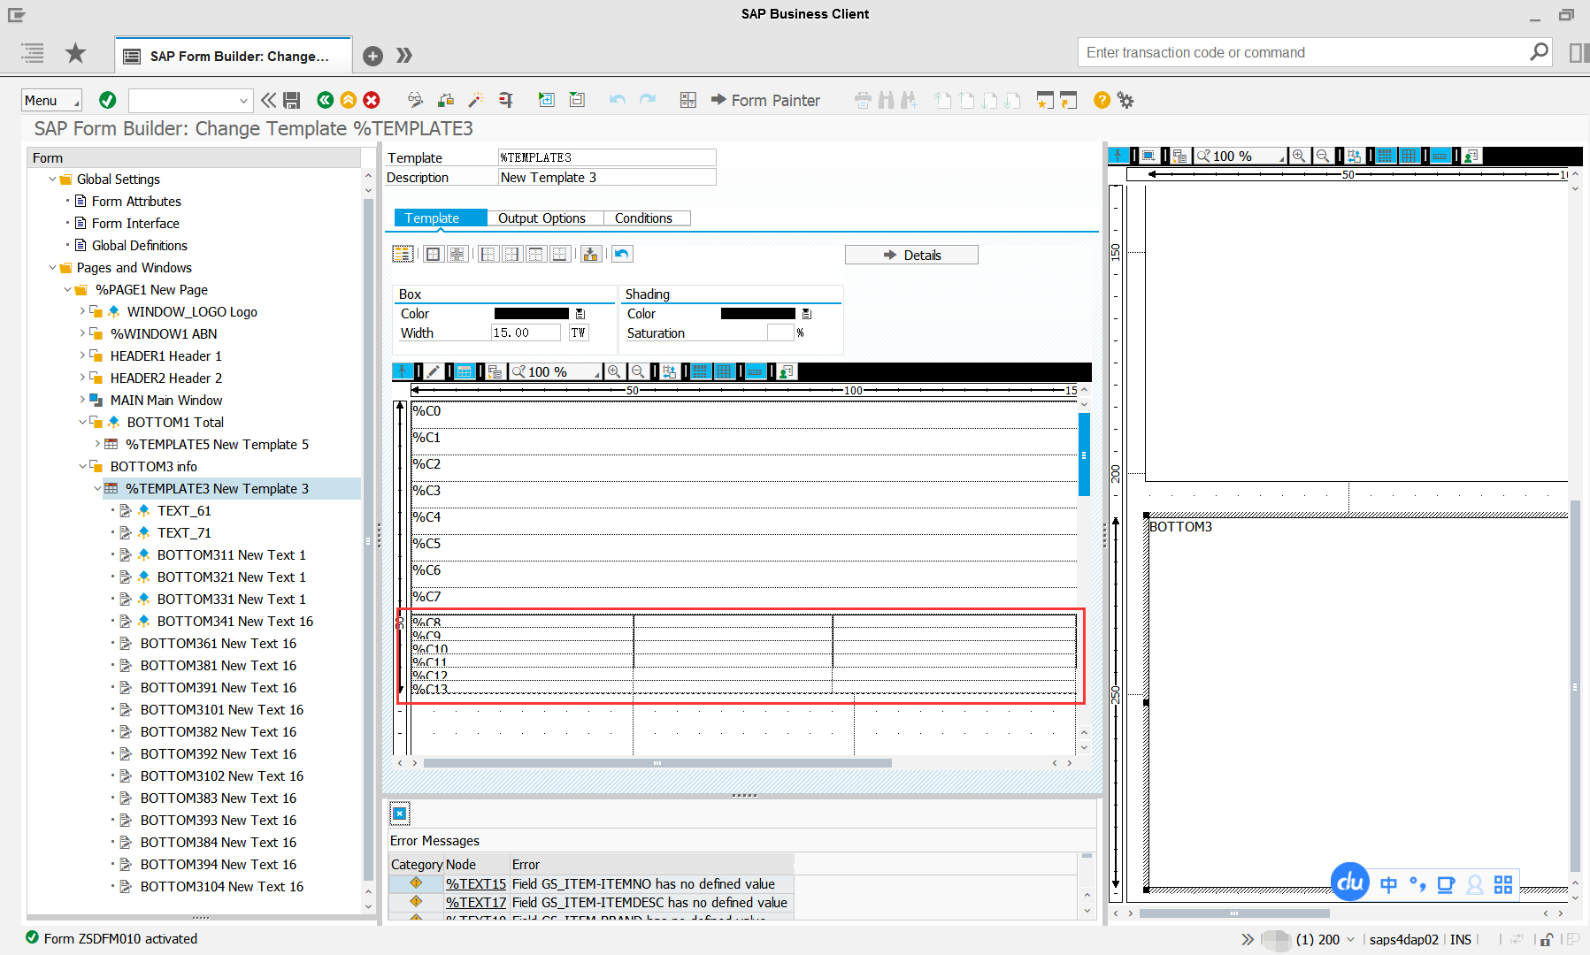Switch to the Output Options tab
This screenshot has height=955, width=1590.
click(x=542, y=218)
